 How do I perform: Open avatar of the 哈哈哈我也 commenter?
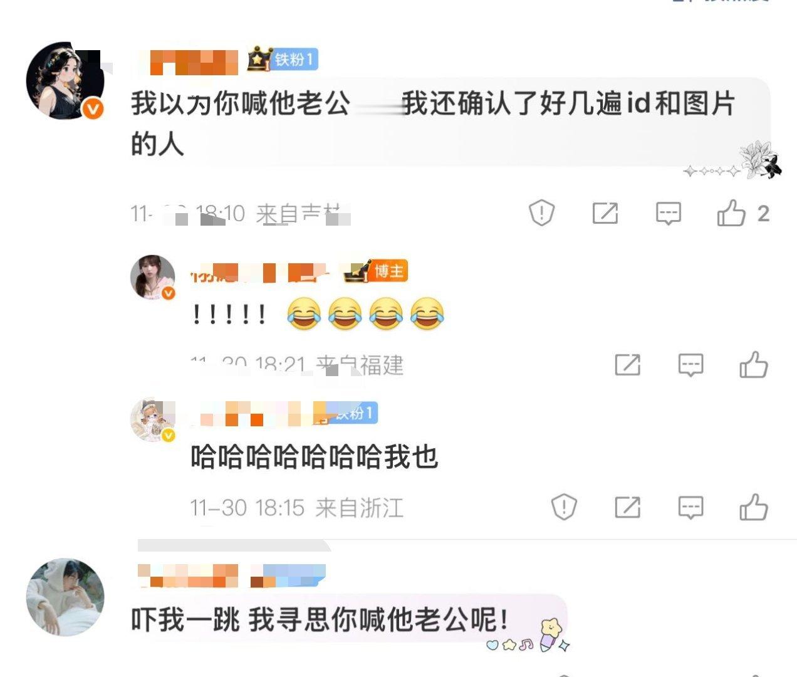click(153, 419)
